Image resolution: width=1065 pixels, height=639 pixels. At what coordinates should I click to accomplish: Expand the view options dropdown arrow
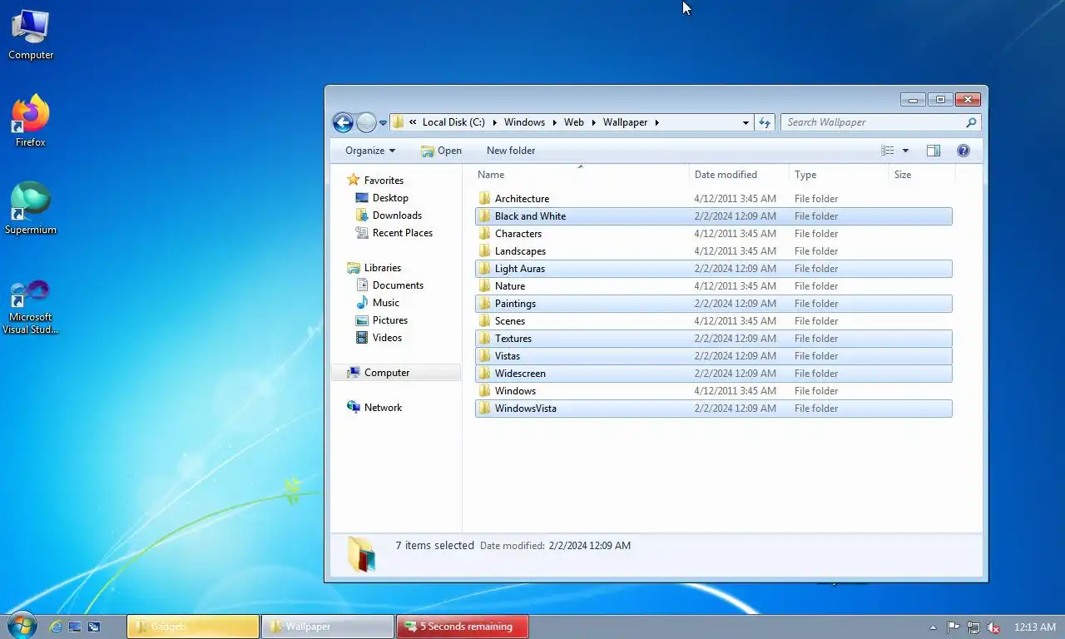(x=905, y=151)
